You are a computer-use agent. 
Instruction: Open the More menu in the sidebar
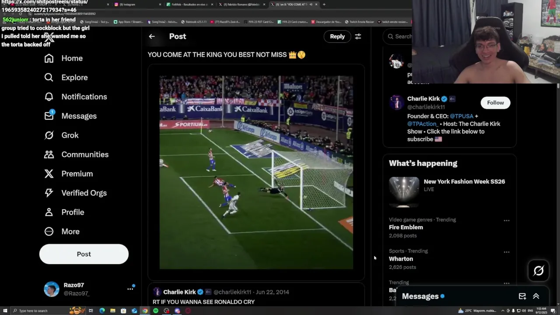coord(62,231)
